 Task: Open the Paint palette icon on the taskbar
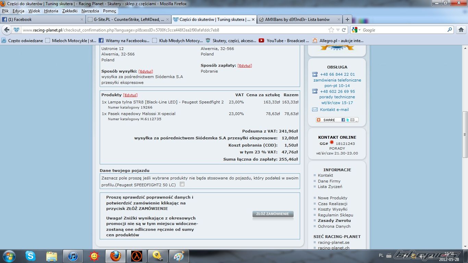click(179, 256)
